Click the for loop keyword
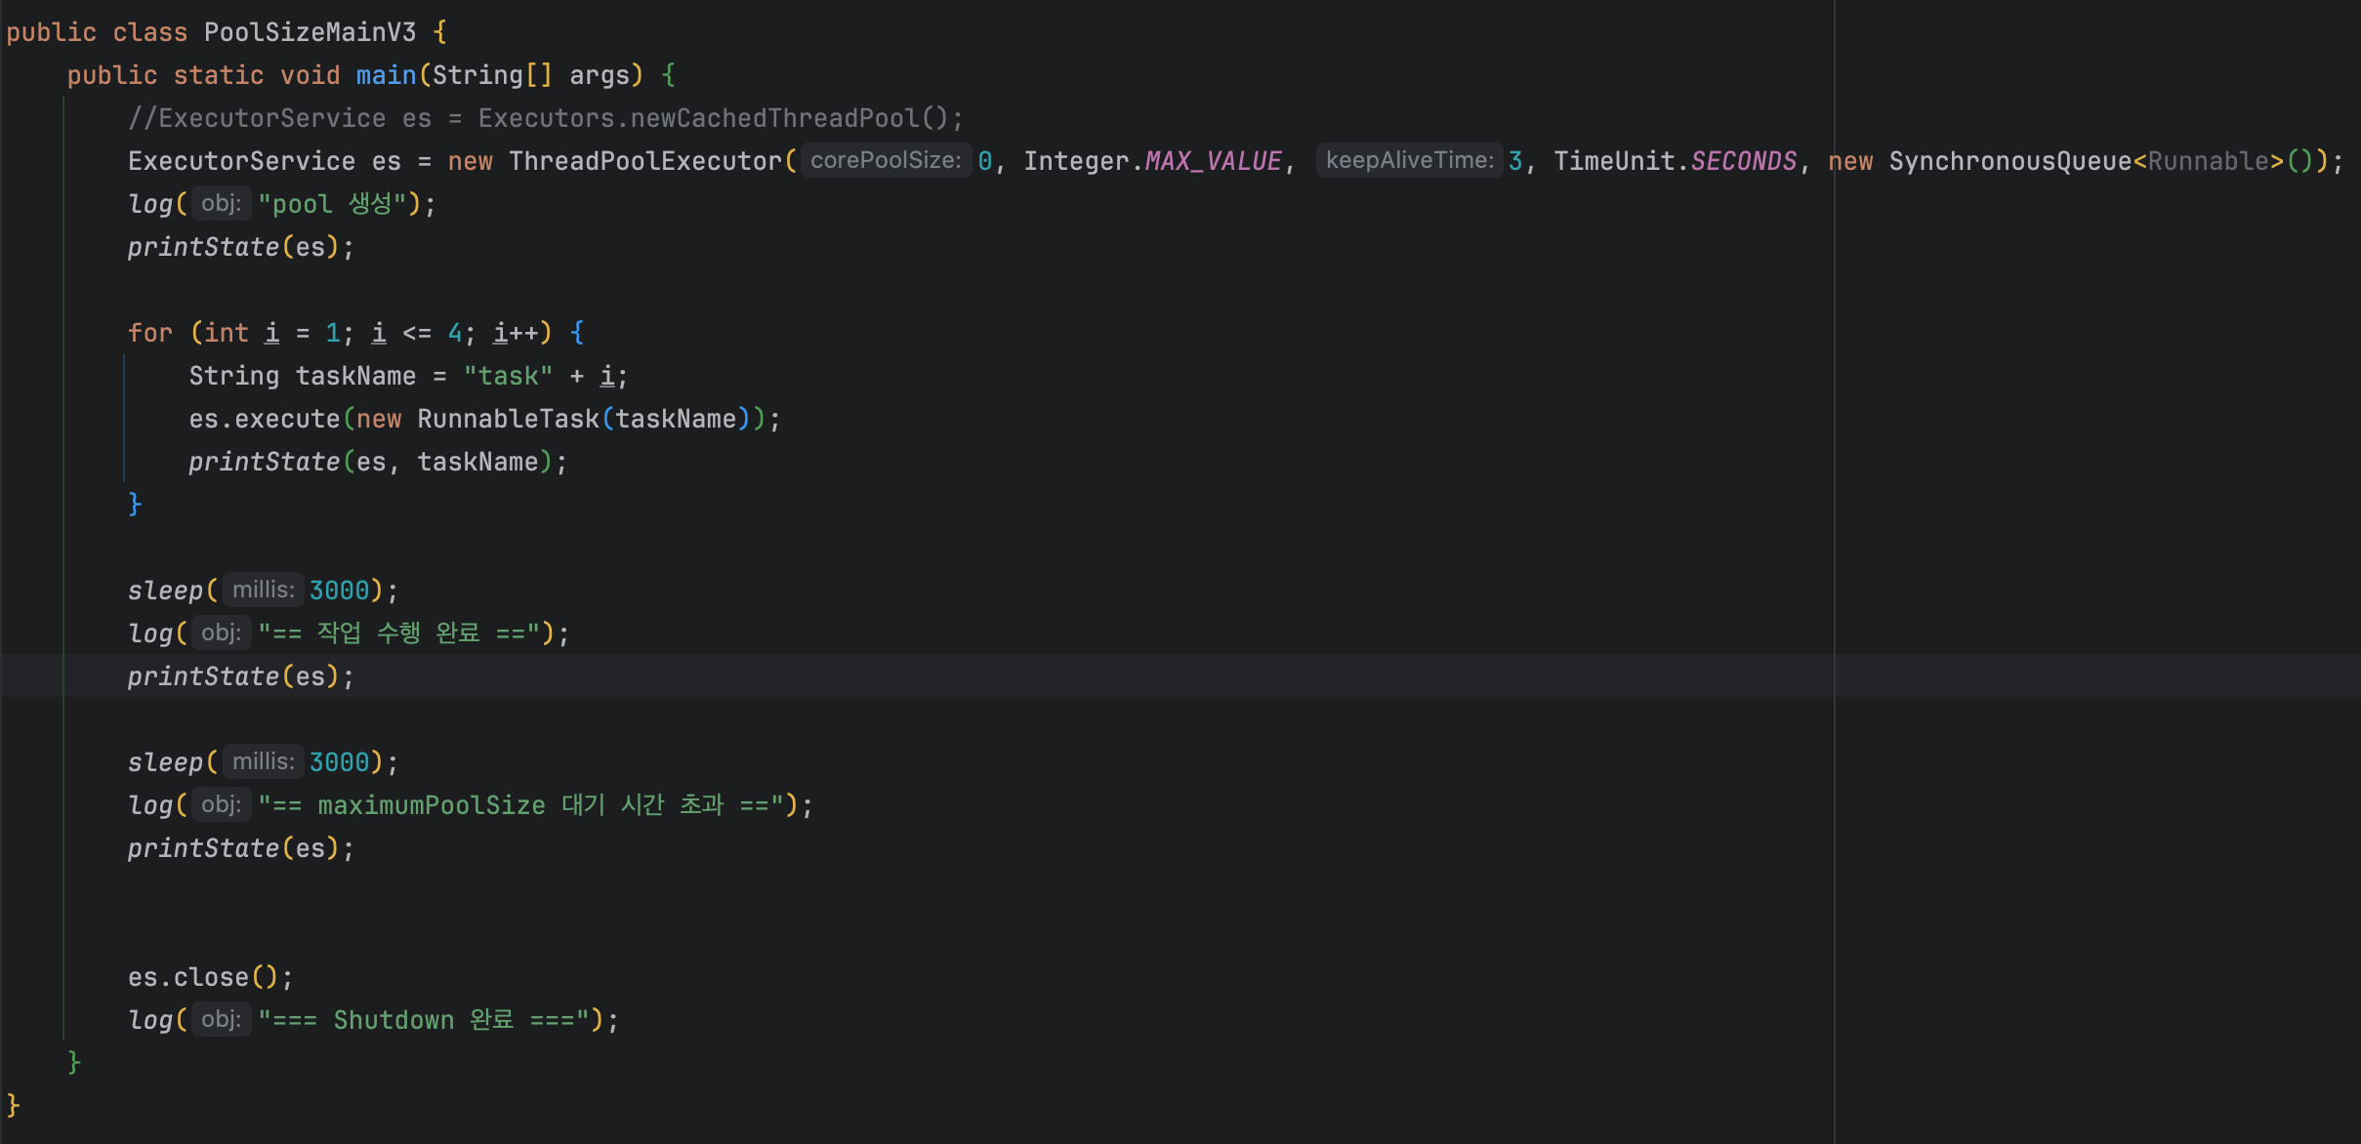Screen dimensions: 2361x1144 pyautogui.click(x=149, y=333)
